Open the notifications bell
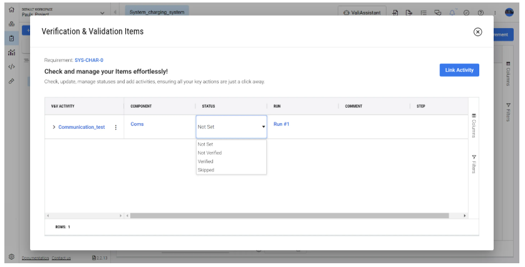The height and width of the screenshot is (267, 525). (x=453, y=13)
